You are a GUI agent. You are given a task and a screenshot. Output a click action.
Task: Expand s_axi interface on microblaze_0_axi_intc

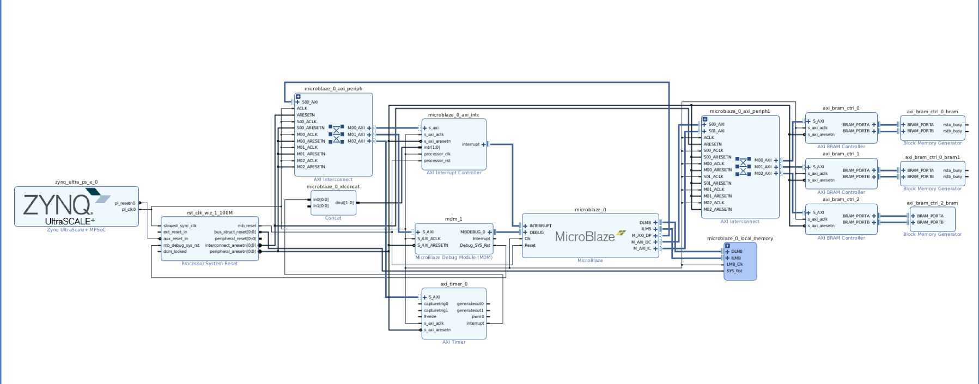(425, 128)
